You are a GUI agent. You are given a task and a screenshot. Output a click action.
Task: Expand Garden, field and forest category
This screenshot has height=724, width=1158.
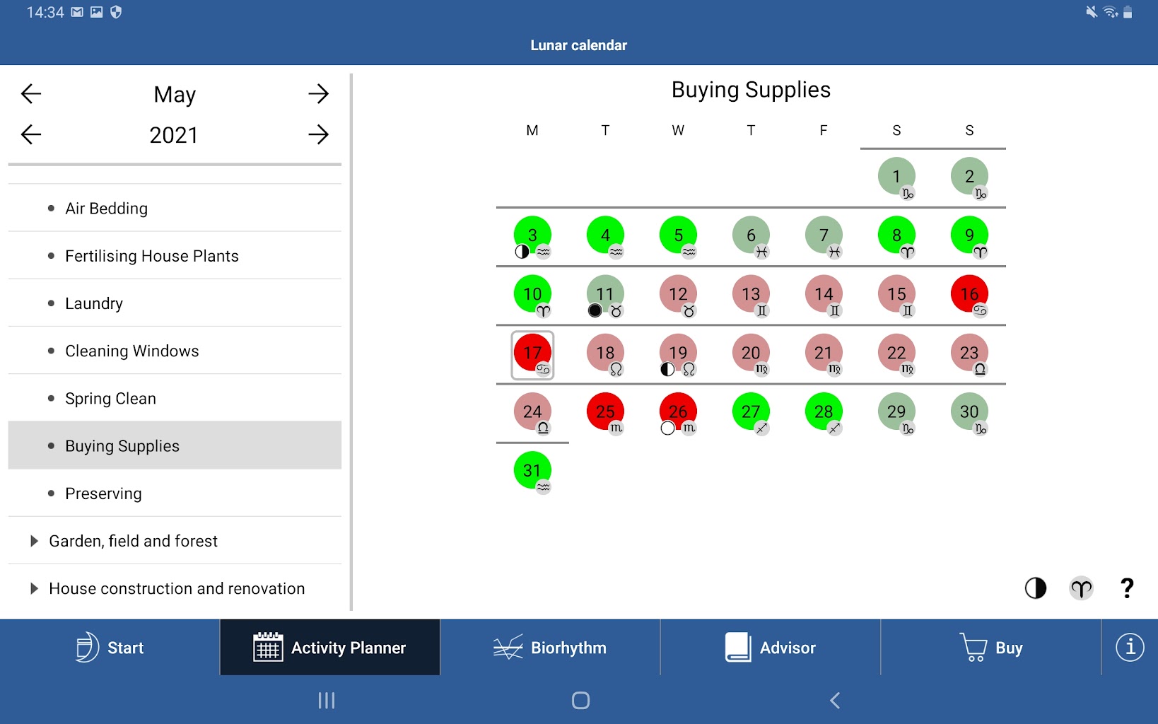pos(133,541)
